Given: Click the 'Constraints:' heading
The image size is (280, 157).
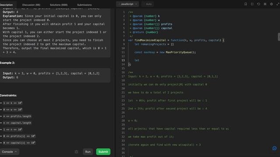Looking at the screenshot, I should 8,96.
